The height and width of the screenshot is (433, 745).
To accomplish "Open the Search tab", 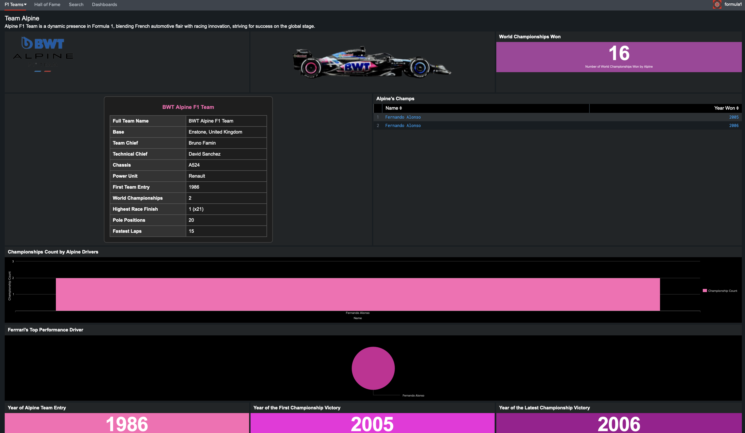I will point(76,4).
